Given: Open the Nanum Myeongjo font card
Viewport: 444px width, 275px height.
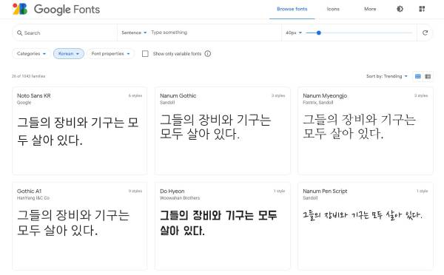Looking at the screenshot, I should click(x=366, y=131).
